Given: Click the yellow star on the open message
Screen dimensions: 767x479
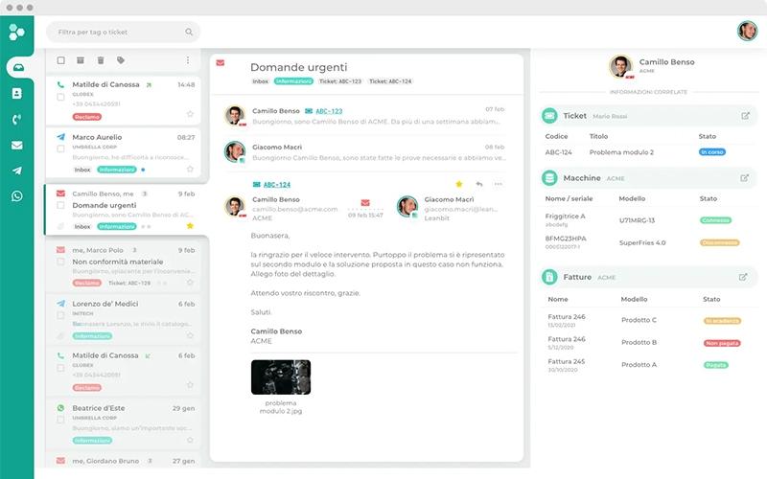Looking at the screenshot, I should coord(459,184).
